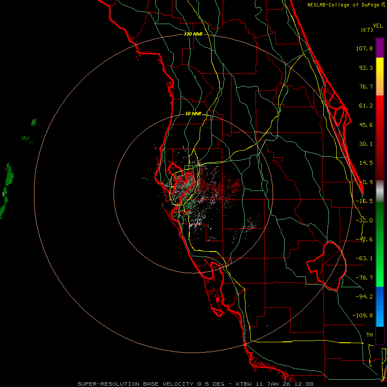Image resolution: width=387 pixels, height=387 pixels.
Task: Click the 50 NMI range ring label
Action: tap(193, 114)
